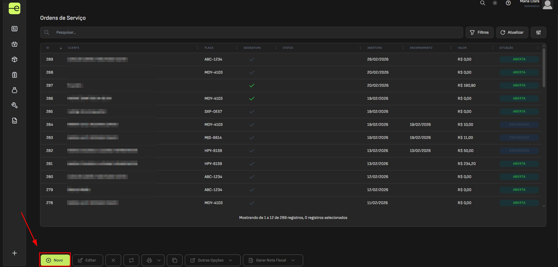Expand the print options dropdown arrow

click(x=159, y=260)
